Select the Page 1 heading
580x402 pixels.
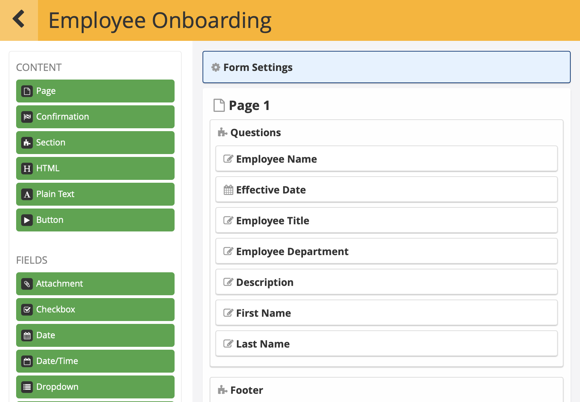(249, 105)
